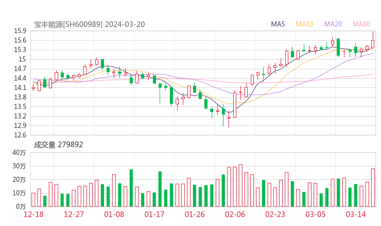
Task: Click the 0万 volume axis label
Action: (21, 206)
